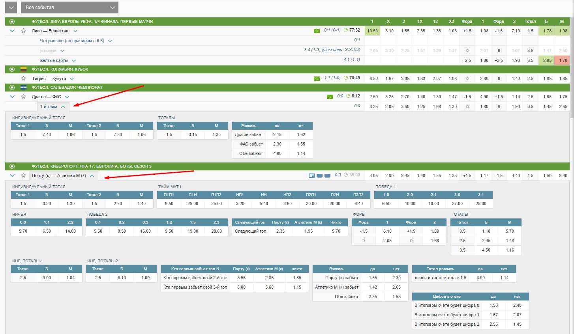Click the second monitor icon in Порту row
Screen dimensions: 574x334
pos(319,175)
